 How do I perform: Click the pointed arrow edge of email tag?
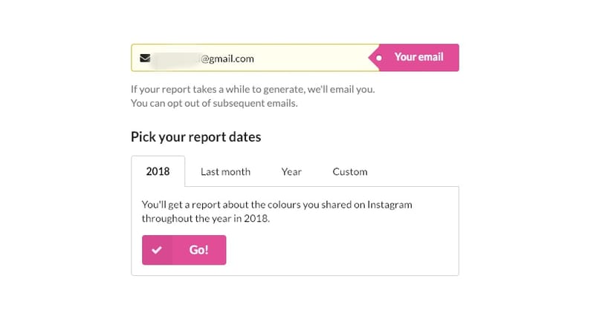372,58
